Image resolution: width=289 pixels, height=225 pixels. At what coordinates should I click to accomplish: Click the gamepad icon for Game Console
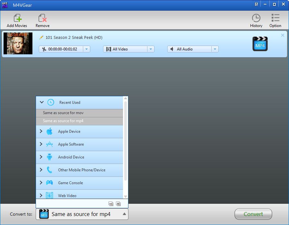pyautogui.click(x=49, y=183)
